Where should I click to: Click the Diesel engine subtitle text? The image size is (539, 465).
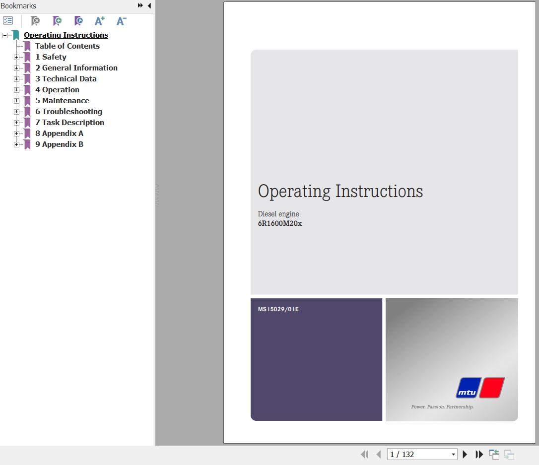click(x=278, y=214)
